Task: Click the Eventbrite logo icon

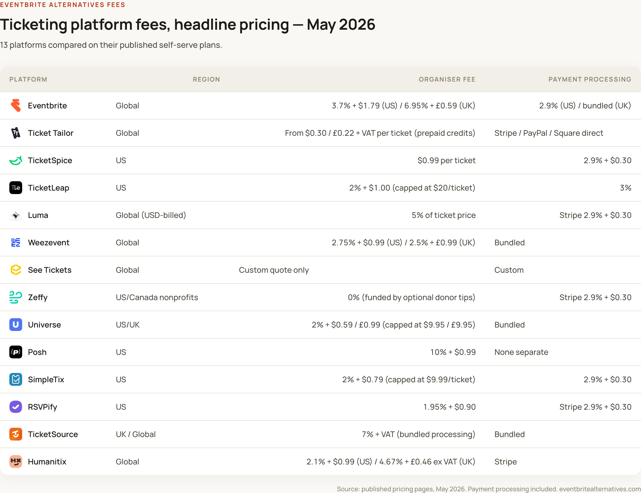Action: tap(16, 106)
